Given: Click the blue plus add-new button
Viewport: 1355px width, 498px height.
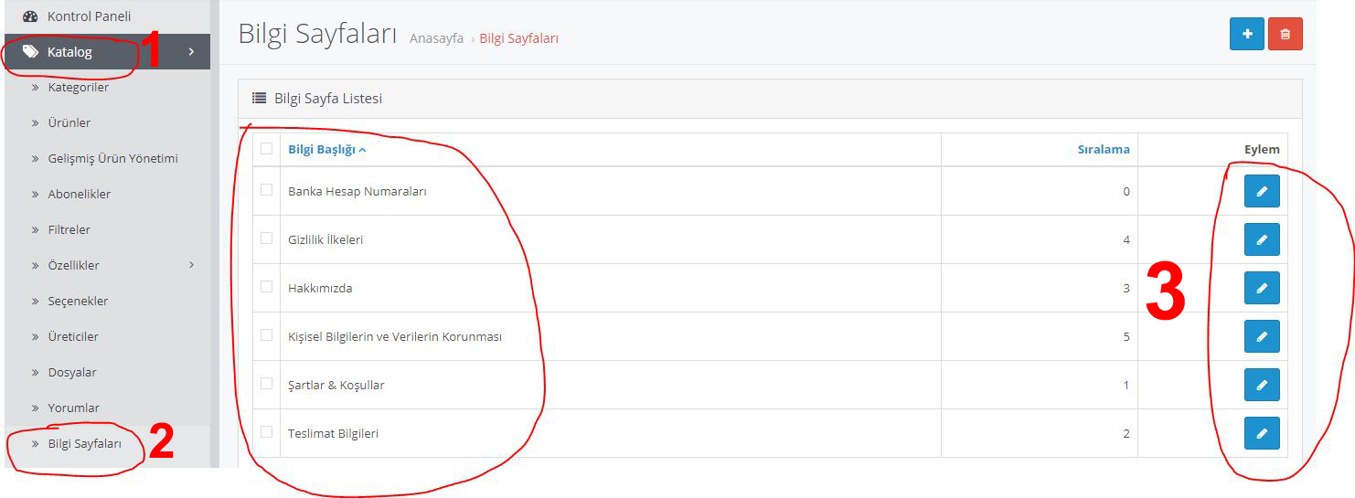Looking at the screenshot, I should 1246,34.
